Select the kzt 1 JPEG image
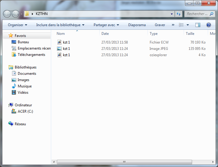The width and height of the screenshot is (218, 167). point(66,49)
